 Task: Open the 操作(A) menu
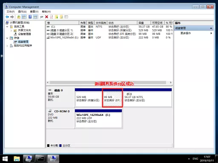(22, 11)
